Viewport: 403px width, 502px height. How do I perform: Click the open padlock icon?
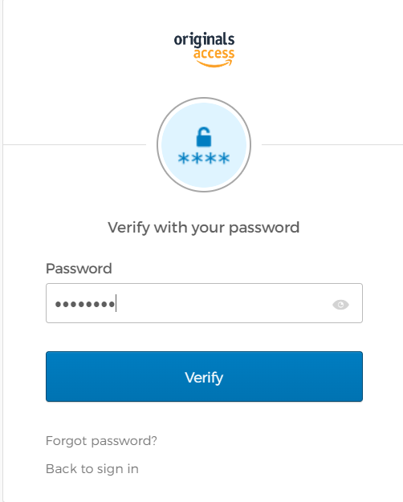[204, 136]
